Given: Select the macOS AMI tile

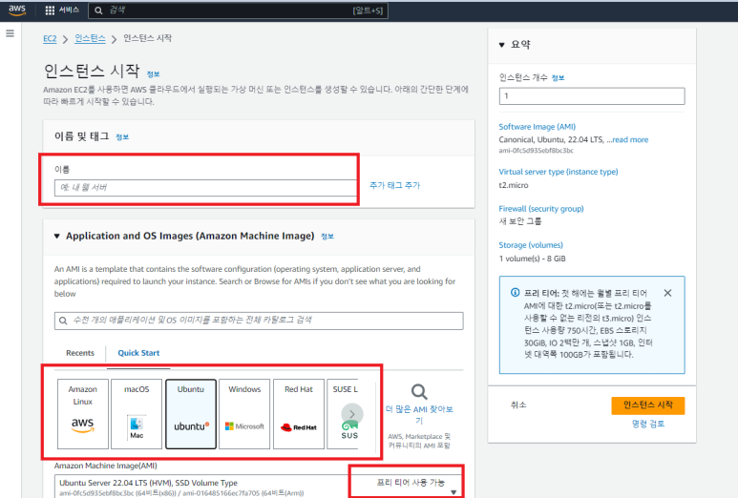Looking at the screenshot, I should pos(137,414).
